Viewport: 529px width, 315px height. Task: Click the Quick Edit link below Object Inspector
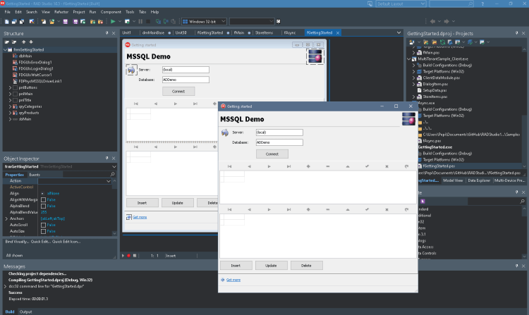pyautogui.click(x=40, y=242)
